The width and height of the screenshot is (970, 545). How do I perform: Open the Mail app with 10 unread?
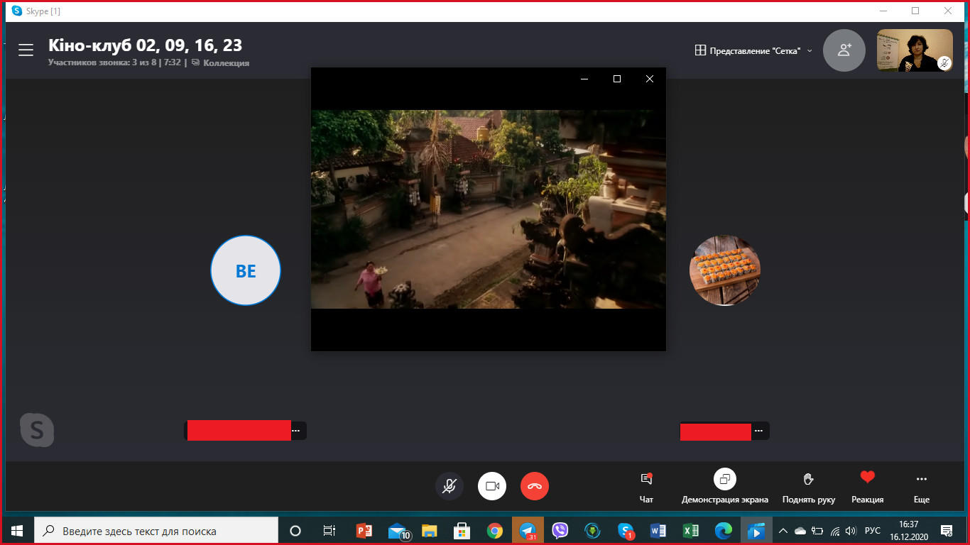click(x=398, y=531)
